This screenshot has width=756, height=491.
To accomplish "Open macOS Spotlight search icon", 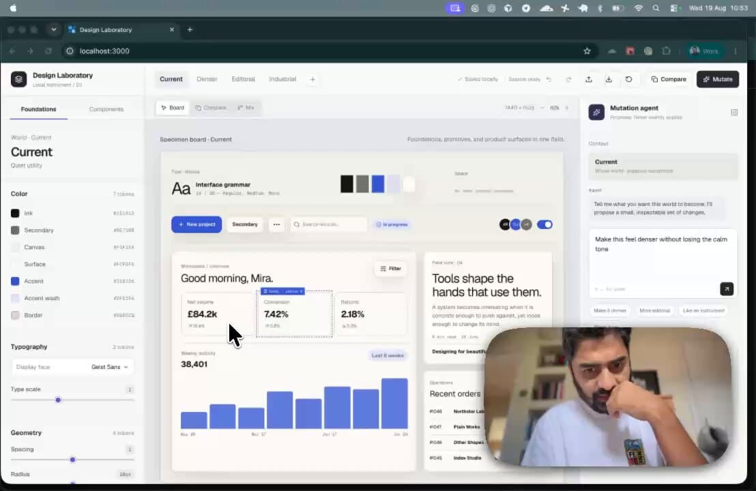I will [656, 8].
